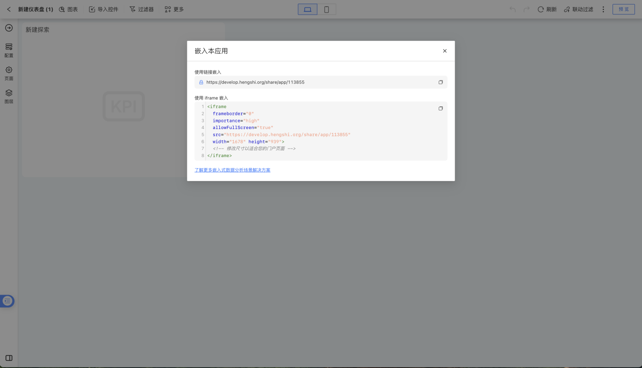Open the Filter tool
Viewport: 642px width, 368px height.
pos(141,9)
